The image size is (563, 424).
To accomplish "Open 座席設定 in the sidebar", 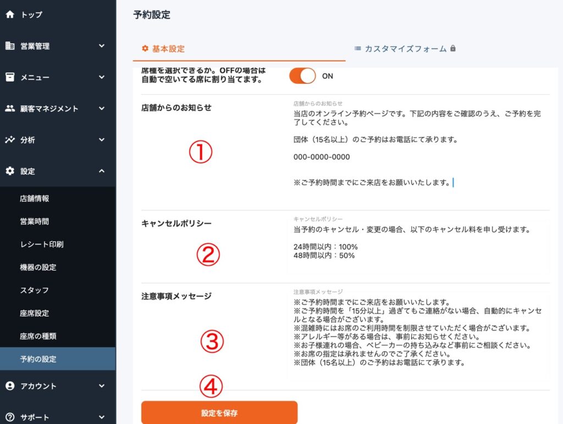I will (x=34, y=313).
